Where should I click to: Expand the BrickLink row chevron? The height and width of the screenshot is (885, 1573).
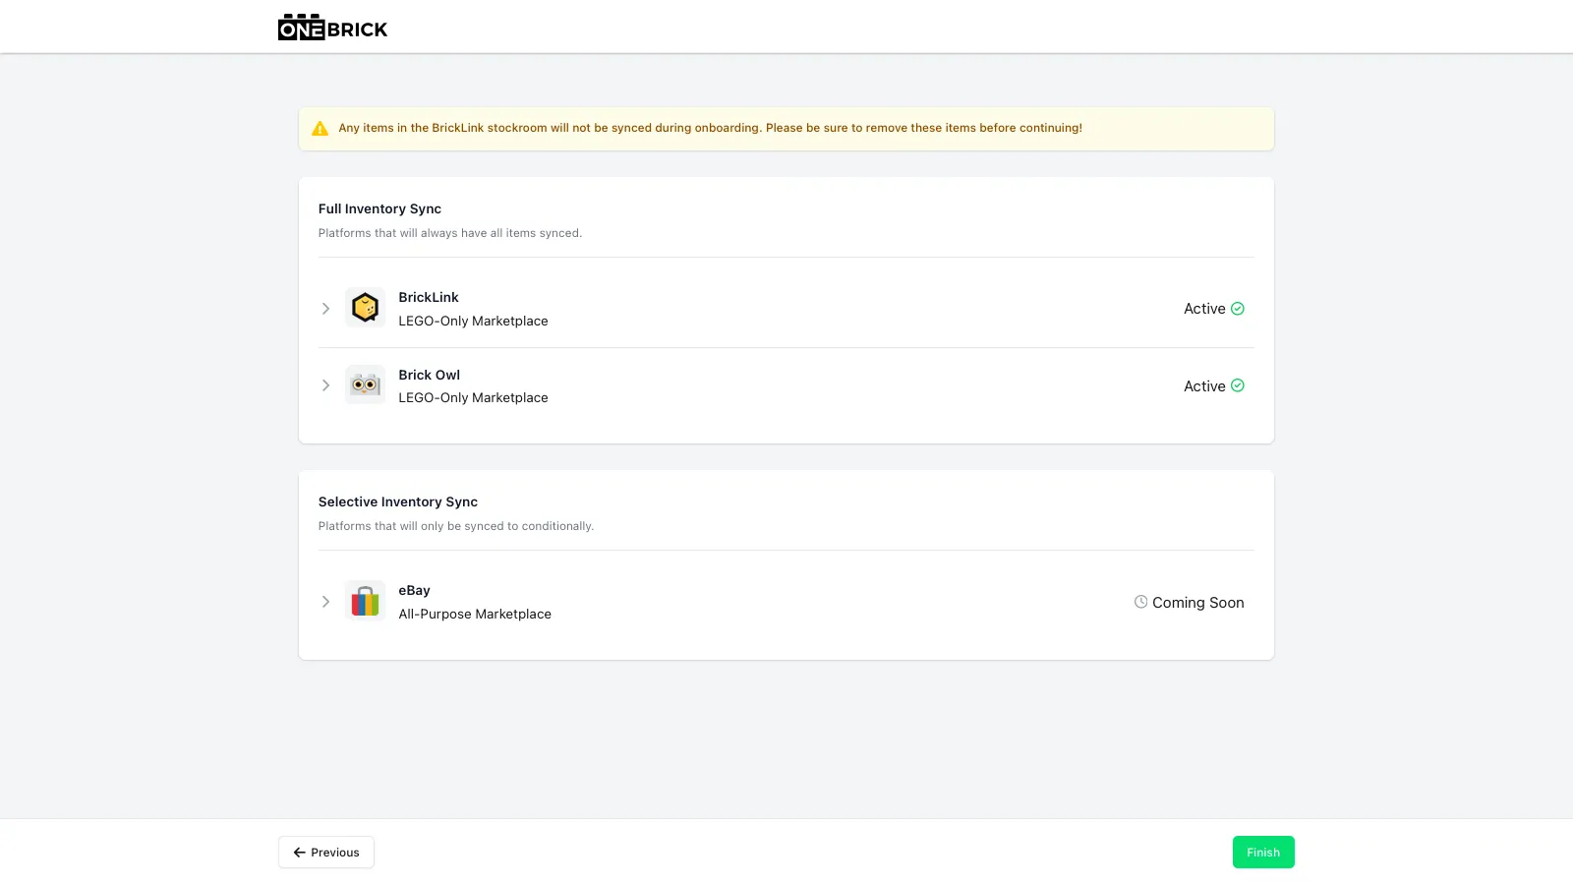325,309
